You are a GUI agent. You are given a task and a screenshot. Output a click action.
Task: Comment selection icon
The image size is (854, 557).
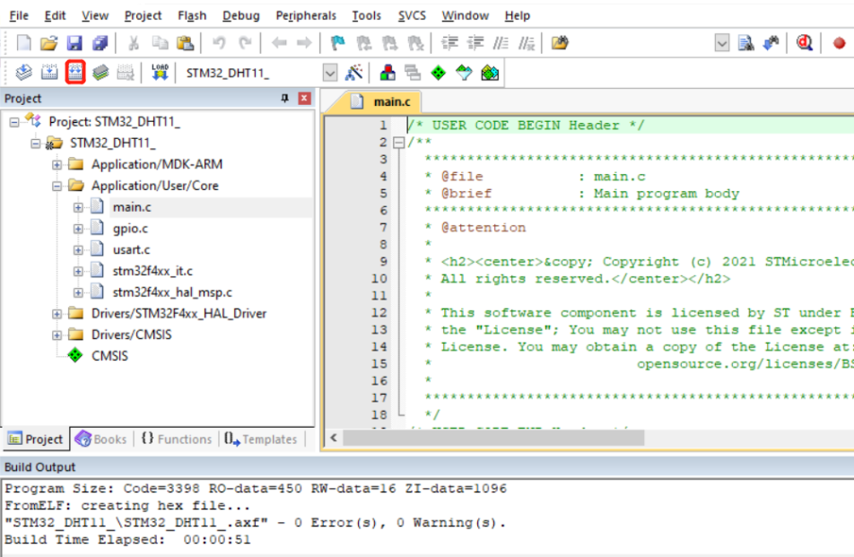click(501, 43)
